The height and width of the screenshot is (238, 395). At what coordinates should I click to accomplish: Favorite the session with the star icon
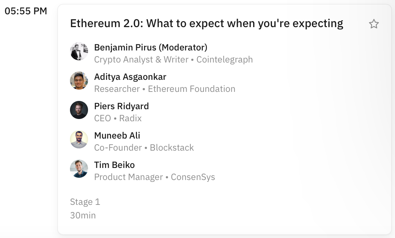tap(374, 24)
